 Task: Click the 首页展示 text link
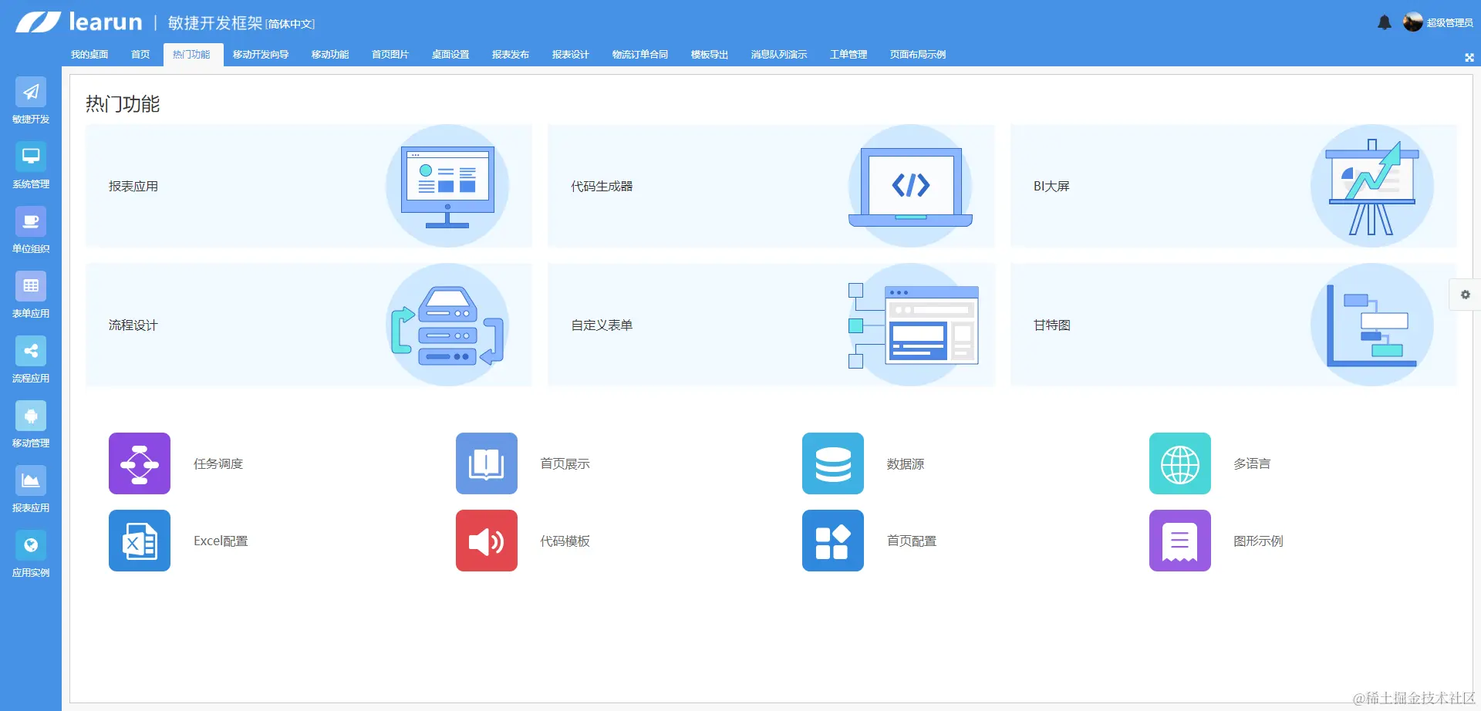tap(565, 463)
